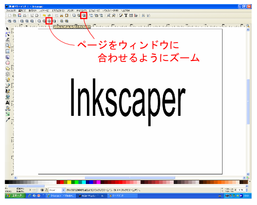
Task: Print the document from the toolbar
Action: tap(25, 15)
